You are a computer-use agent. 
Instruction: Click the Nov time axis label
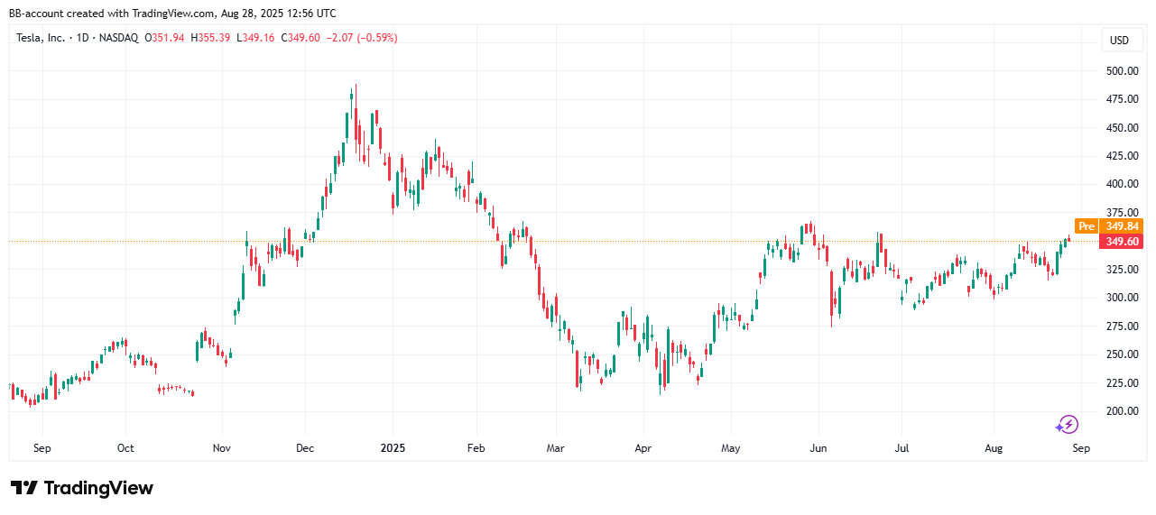pos(221,448)
